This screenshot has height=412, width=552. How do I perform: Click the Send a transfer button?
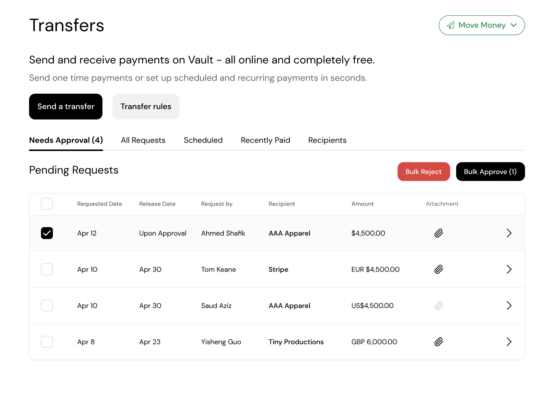[66, 107]
